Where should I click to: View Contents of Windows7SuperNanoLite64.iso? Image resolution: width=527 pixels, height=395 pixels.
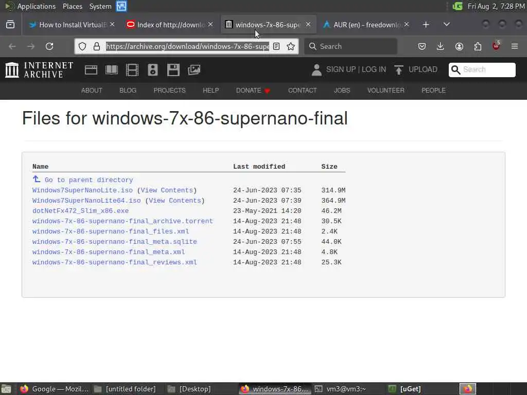click(x=175, y=201)
